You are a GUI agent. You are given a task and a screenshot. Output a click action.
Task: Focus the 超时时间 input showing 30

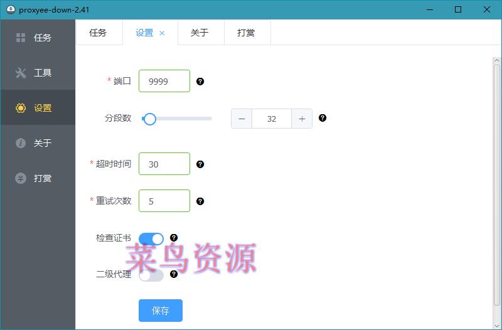tap(164, 164)
